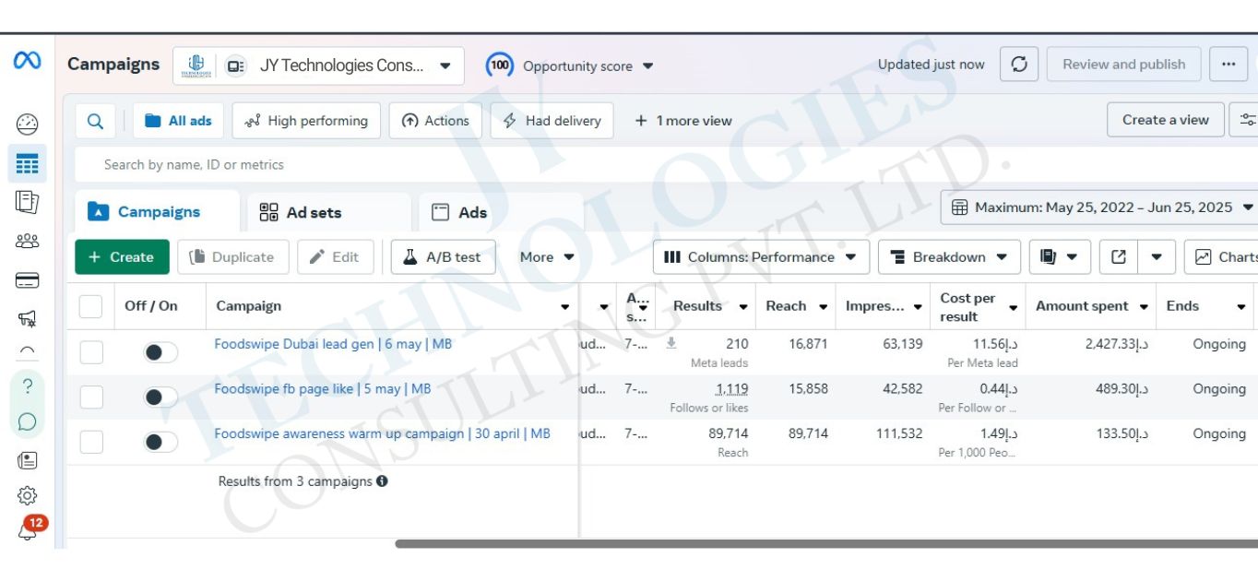Viewport: 1258px width, 581px height.
Task: Click the Duplicate button
Action: (x=233, y=257)
